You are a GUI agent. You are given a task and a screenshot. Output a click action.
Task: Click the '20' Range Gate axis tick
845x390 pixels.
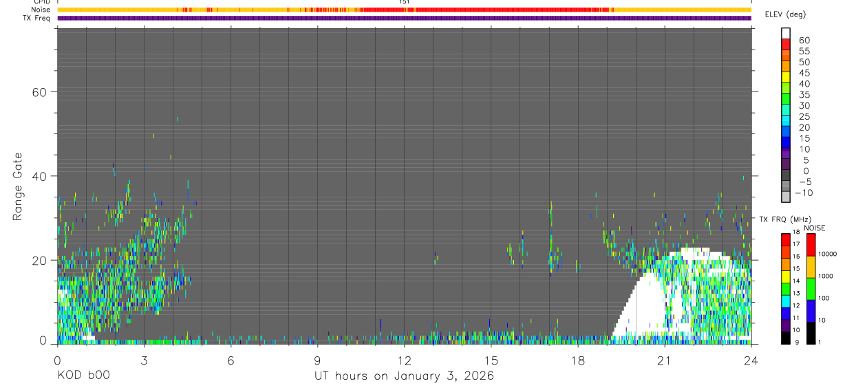coord(39,260)
